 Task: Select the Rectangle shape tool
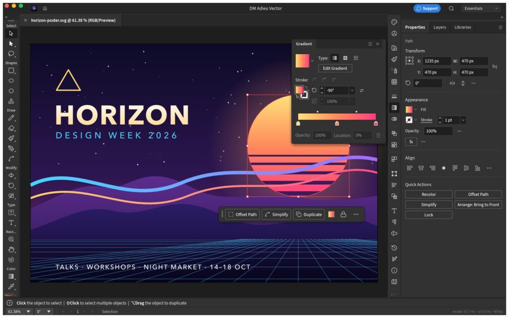[11, 71]
